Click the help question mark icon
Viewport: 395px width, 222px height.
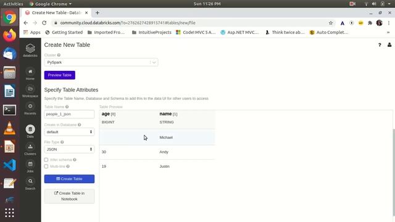tap(380, 45)
